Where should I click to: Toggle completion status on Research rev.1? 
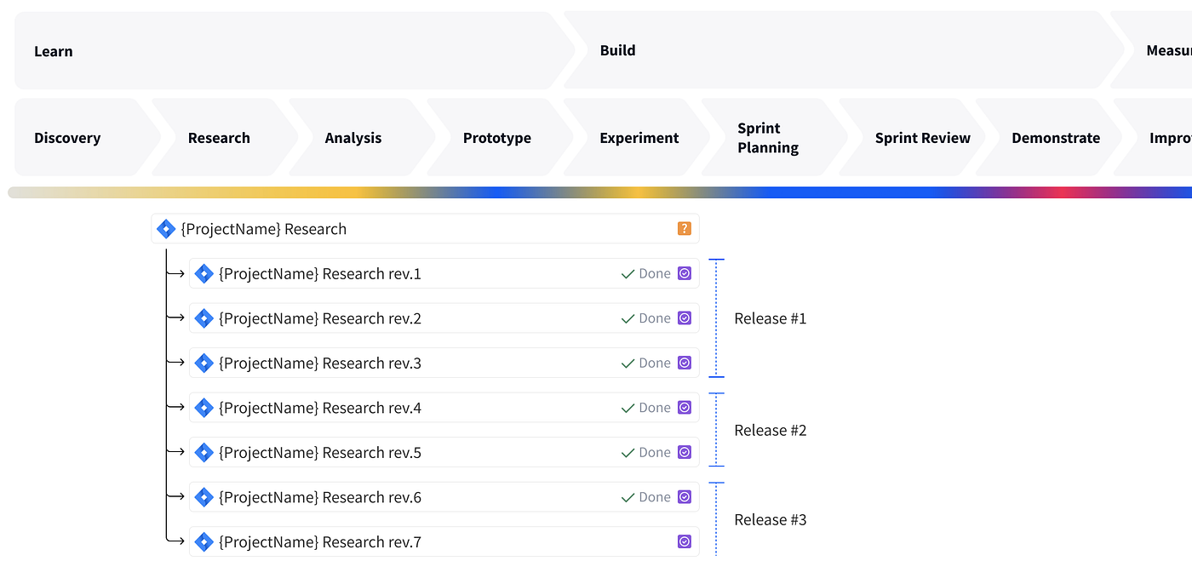coord(684,273)
